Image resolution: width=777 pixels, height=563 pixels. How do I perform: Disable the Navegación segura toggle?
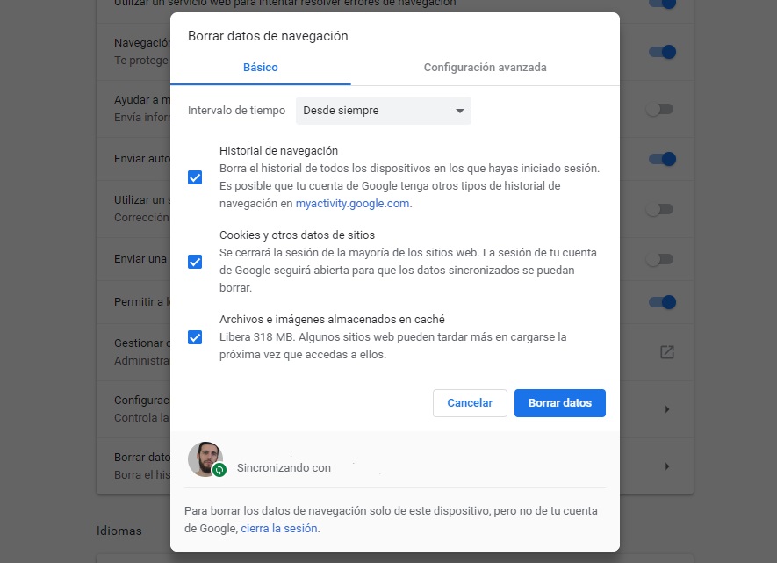[x=661, y=51]
